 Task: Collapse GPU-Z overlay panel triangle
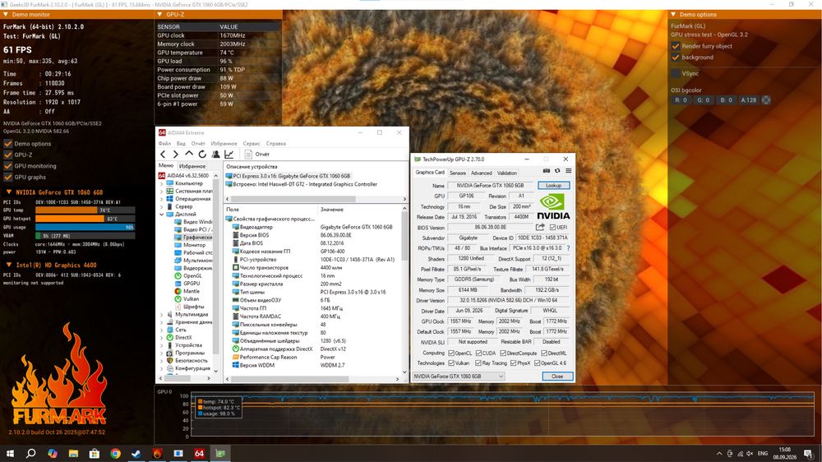pyautogui.click(x=160, y=15)
